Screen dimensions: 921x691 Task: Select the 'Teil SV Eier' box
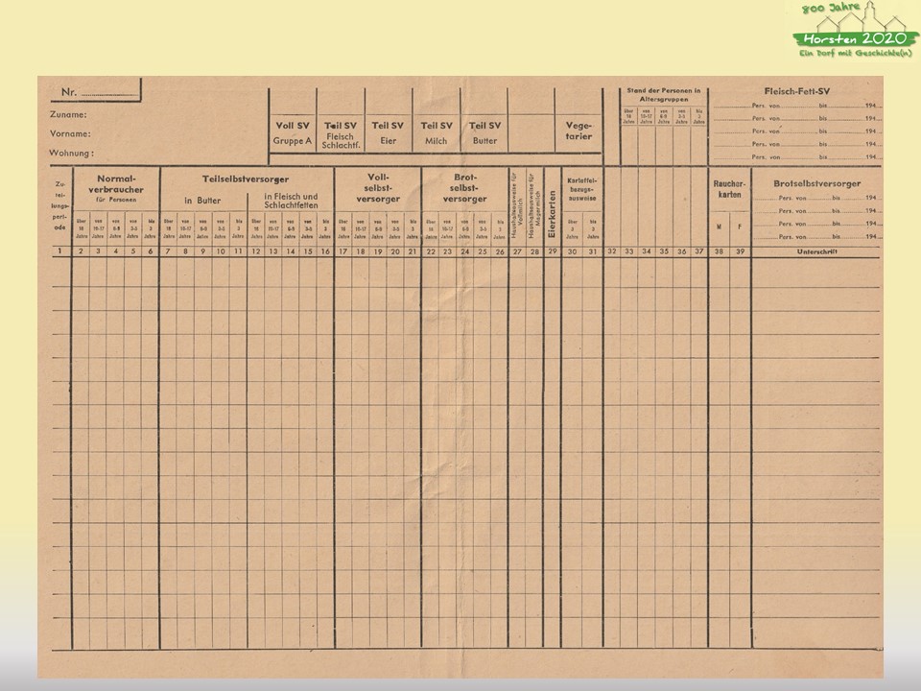[389, 131]
